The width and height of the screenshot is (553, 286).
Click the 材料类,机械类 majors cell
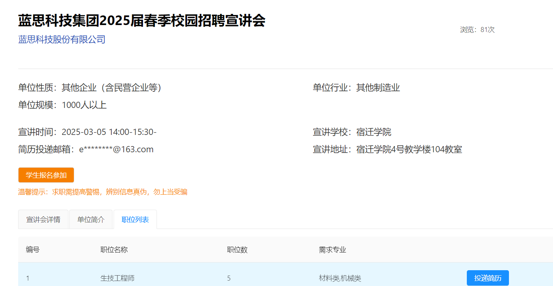click(340, 278)
